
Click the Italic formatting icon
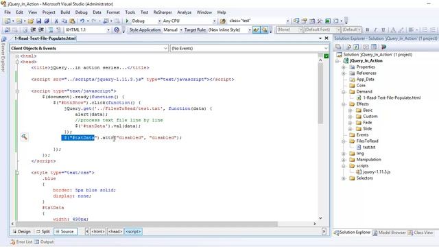pyautogui.click(x=375, y=30)
